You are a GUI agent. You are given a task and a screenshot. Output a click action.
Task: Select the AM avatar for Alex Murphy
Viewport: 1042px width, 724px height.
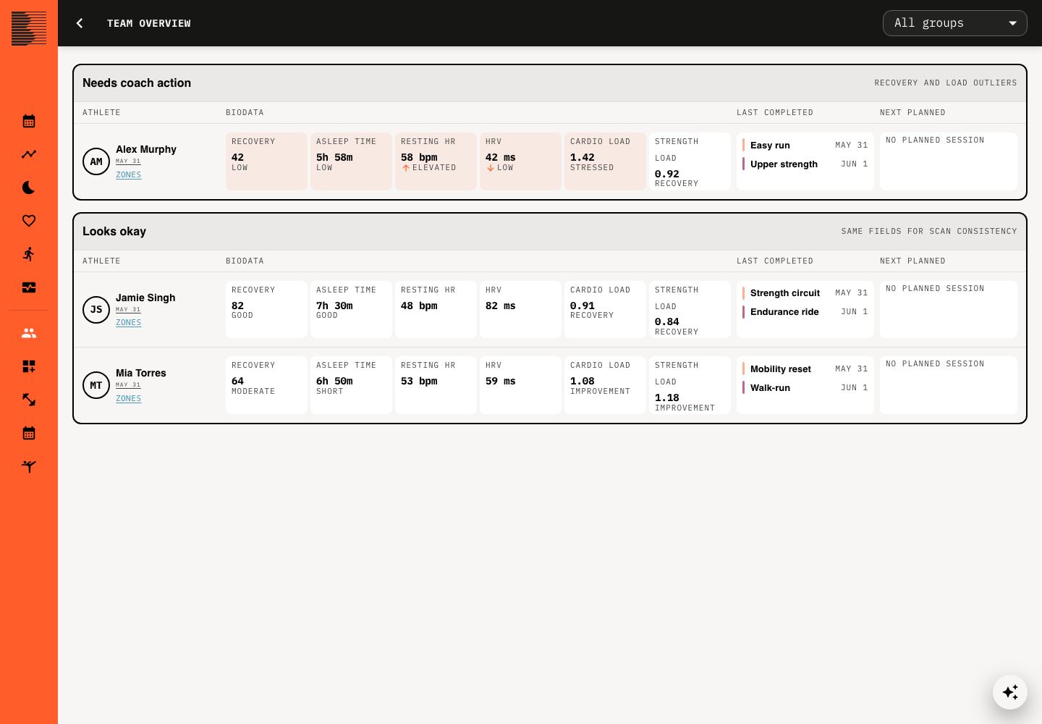pyautogui.click(x=96, y=161)
